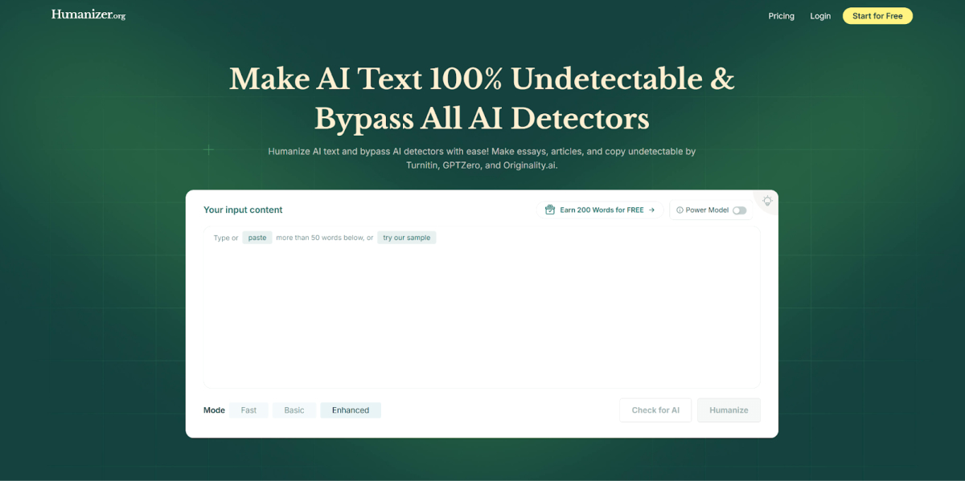Click the Power Model label text
This screenshot has width=965, height=481.
(707, 210)
